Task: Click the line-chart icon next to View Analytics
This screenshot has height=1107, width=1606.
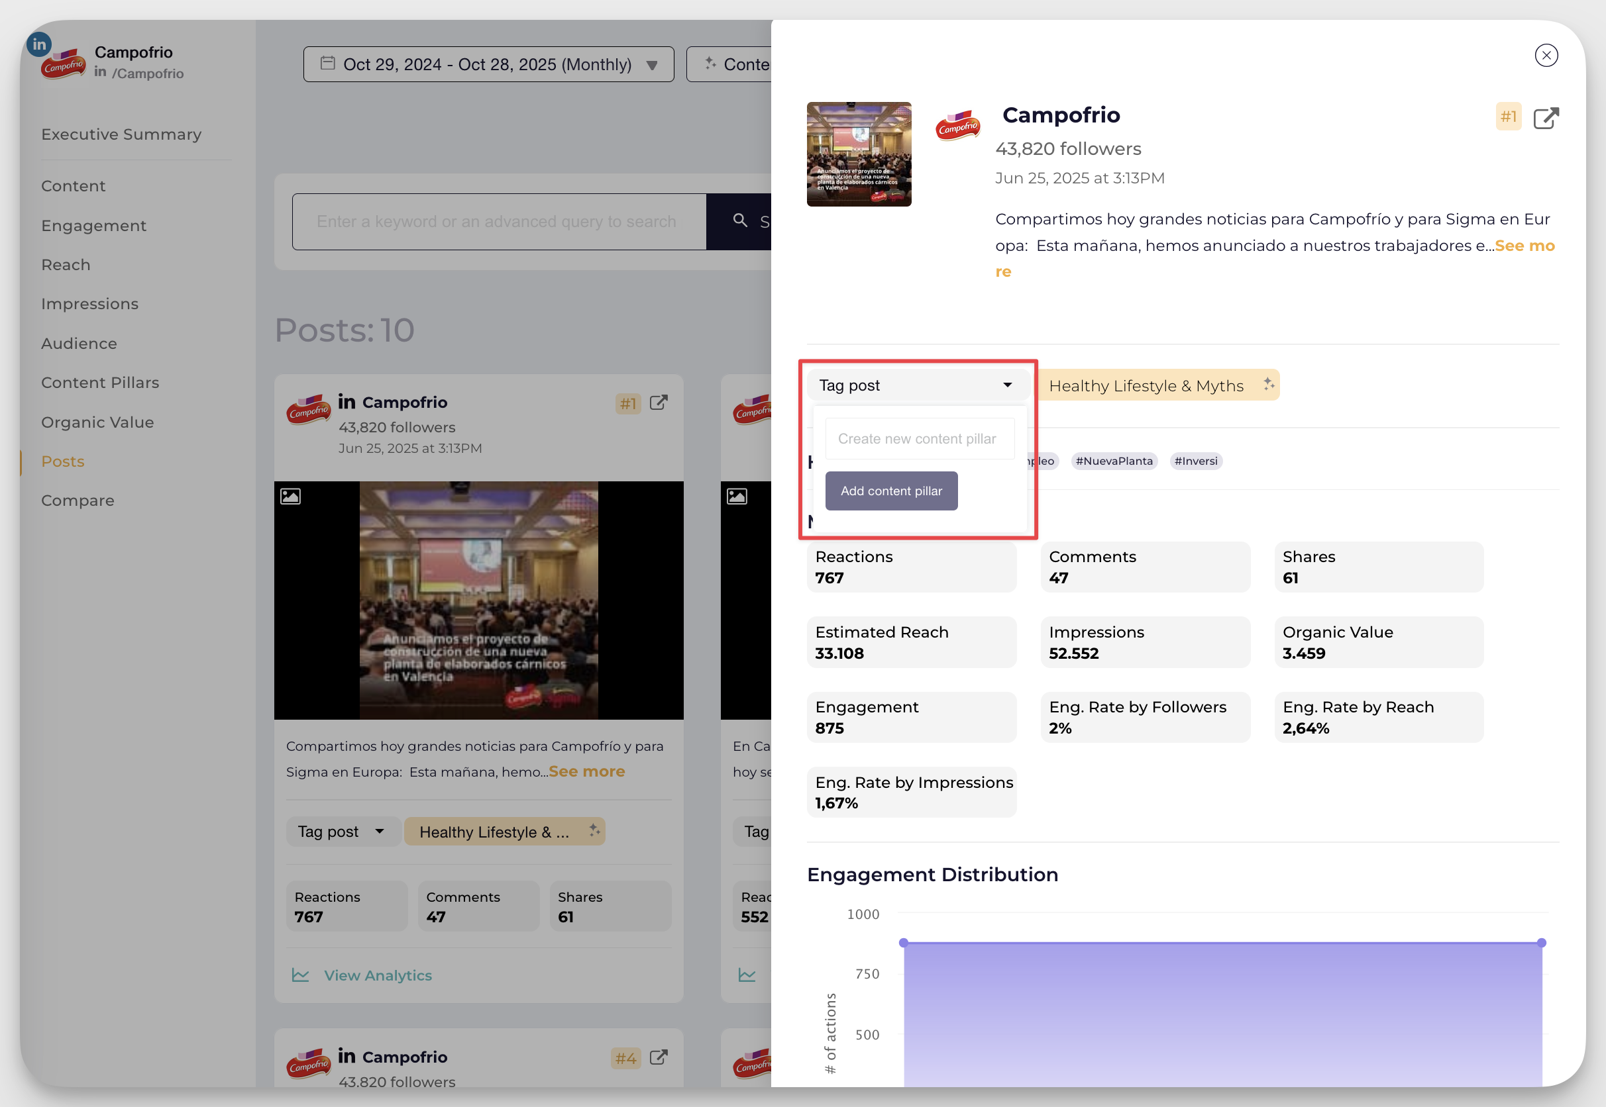Action: click(x=301, y=975)
